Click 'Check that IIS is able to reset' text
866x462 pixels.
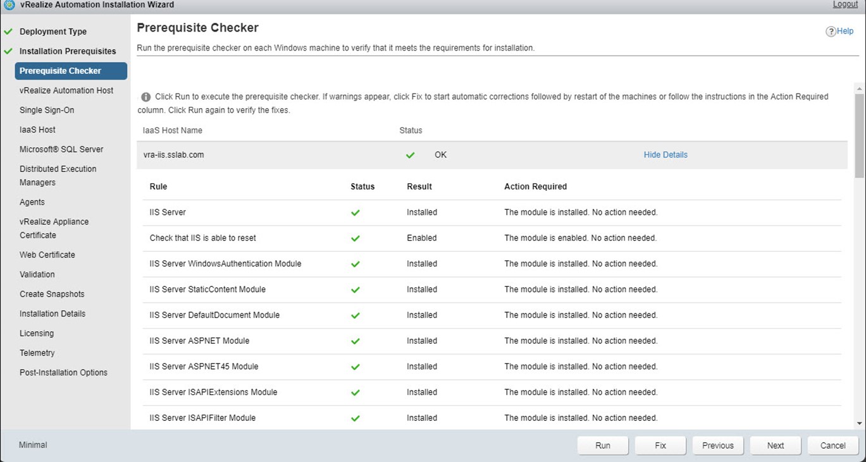click(202, 238)
